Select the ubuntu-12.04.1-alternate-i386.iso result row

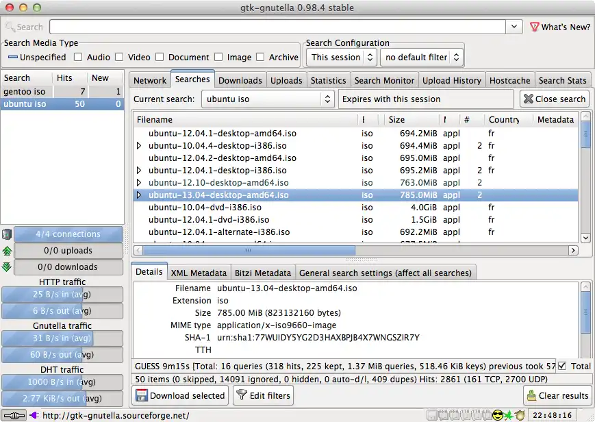pyautogui.click(x=355, y=232)
